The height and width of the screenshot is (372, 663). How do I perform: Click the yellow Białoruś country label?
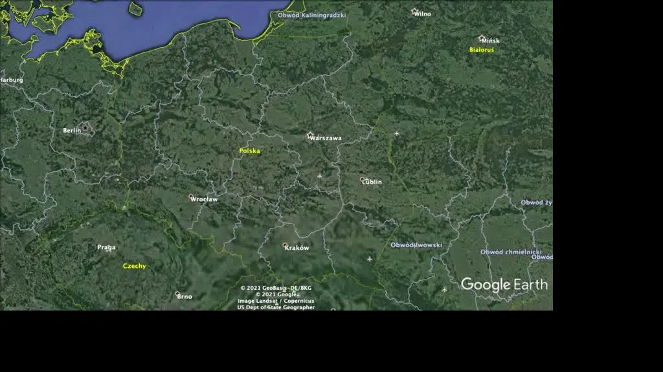(x=482, y=50)
